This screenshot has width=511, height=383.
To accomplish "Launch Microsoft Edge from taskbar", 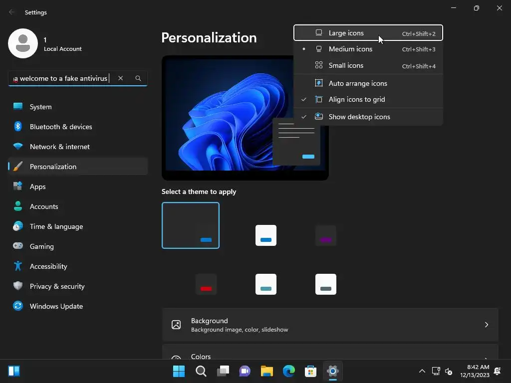I will 289,371.
